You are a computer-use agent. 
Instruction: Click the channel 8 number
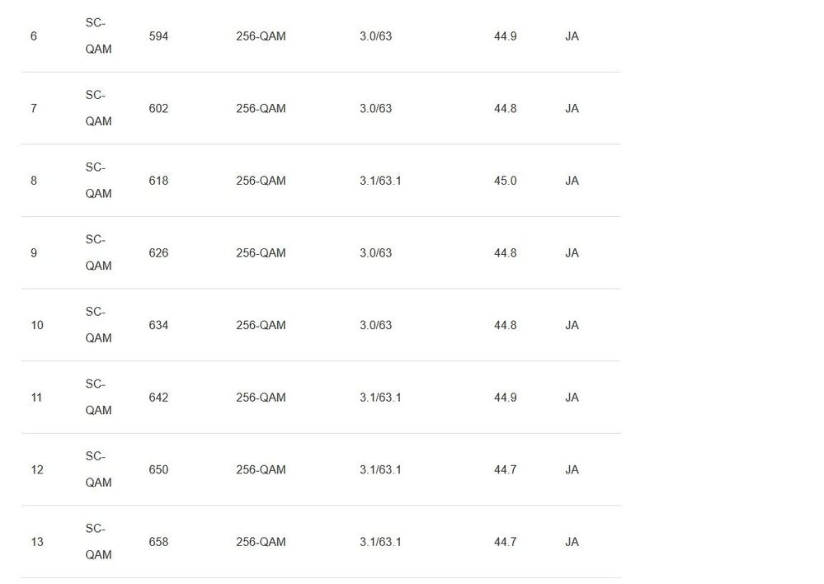(33, 181)
